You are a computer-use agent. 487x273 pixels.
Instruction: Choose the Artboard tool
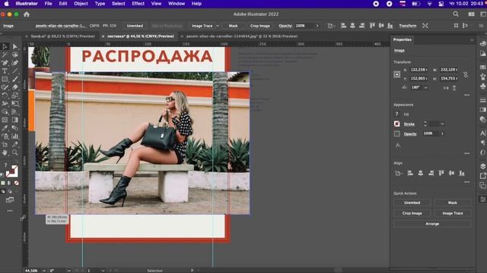pos(5,144)
